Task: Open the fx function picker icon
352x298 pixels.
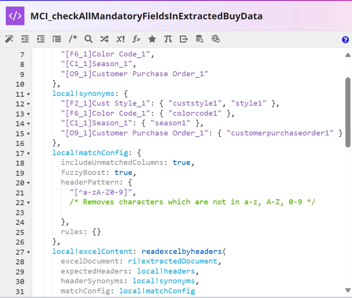Action: pos(136,39)
